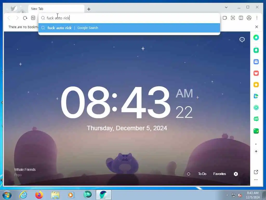
Task: Close the bookmarks bar message
Action: (x=257, y=27)
